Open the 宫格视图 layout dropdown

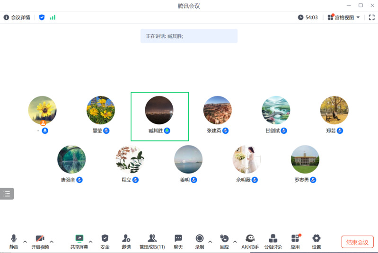(343, 17)
